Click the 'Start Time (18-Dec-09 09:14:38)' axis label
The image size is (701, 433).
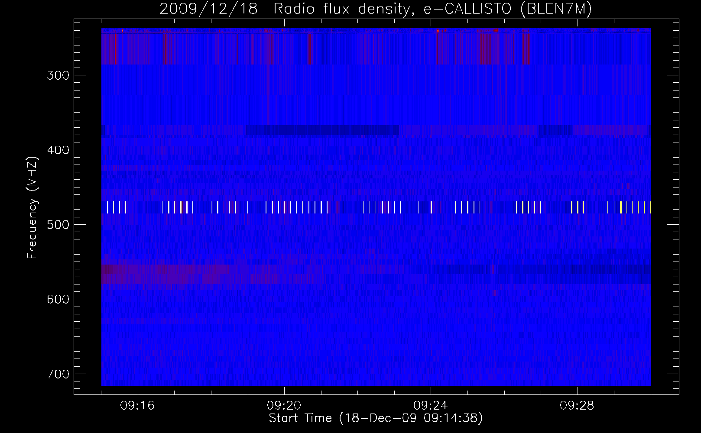point(376,418)
